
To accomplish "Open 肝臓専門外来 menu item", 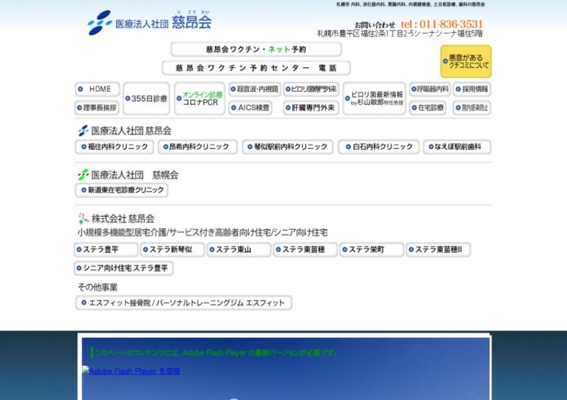I will pos(311,108).
